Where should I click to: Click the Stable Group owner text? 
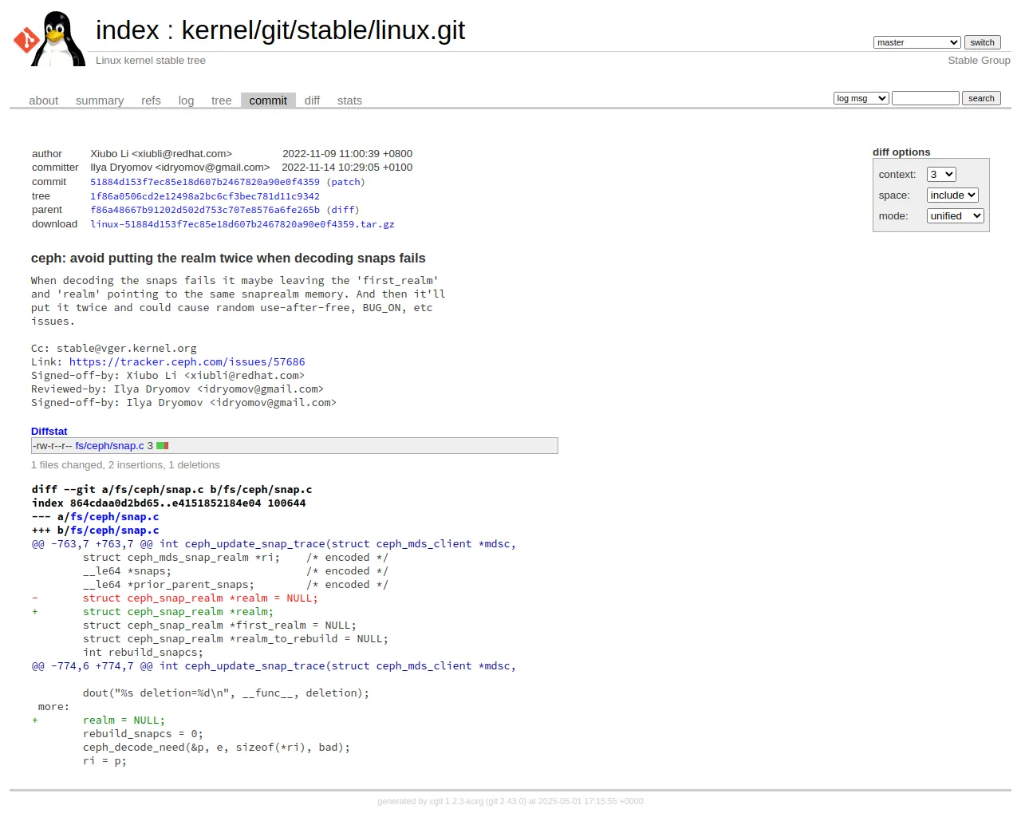[979, 61]
